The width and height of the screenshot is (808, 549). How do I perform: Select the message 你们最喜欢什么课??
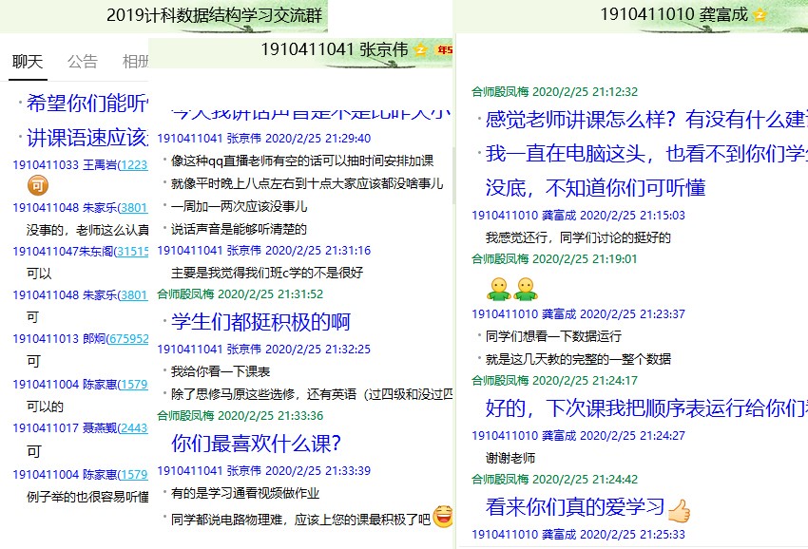[x=256, y=443]
